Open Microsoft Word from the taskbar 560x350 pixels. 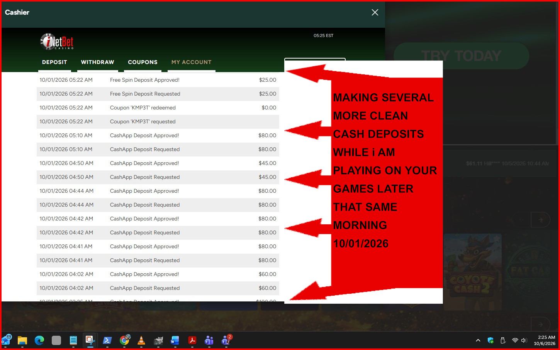[x=175, y=340]
